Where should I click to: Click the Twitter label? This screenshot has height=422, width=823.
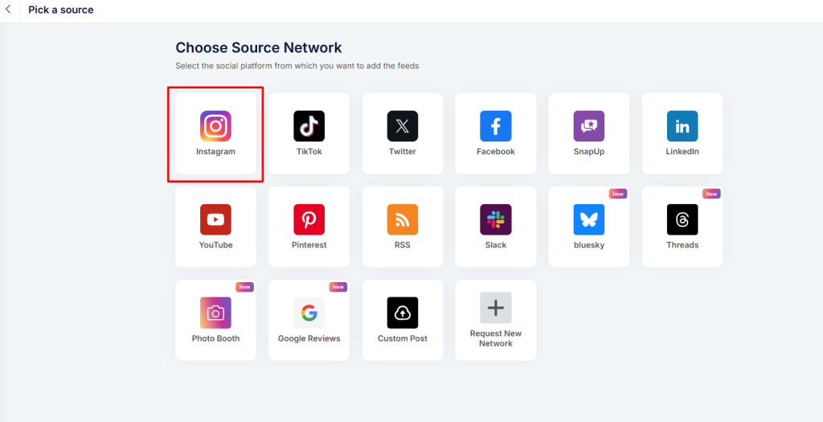(403, 152)
